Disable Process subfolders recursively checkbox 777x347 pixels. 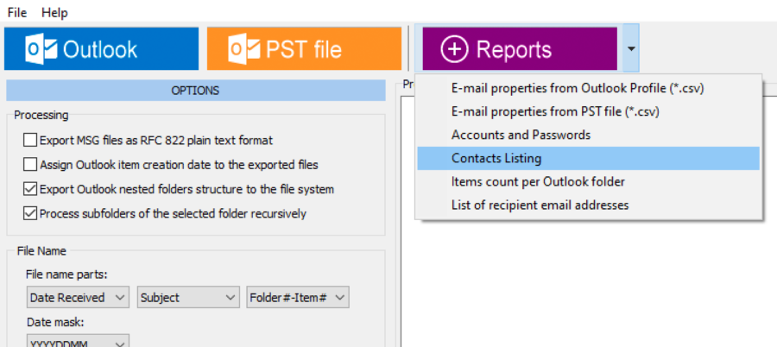tap(31, 213)
